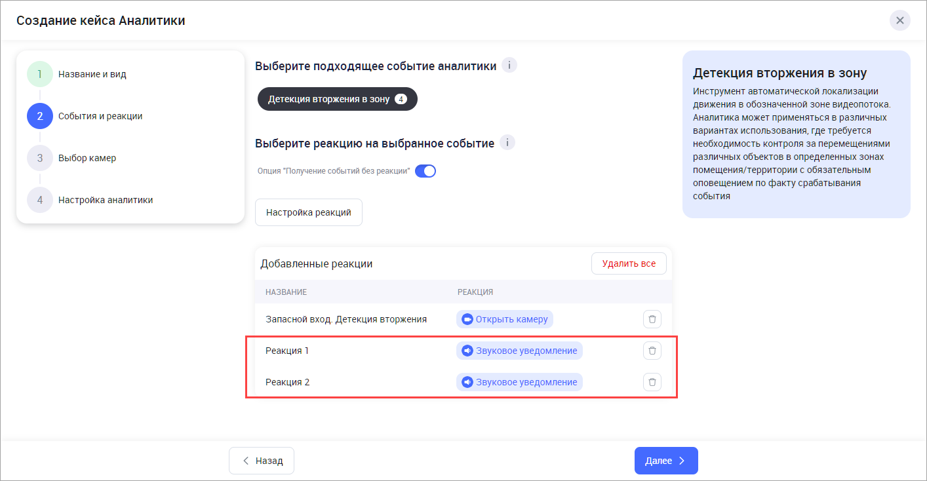Open info icon beside event analytics heading
The width and height of the screenshot is (927, 481).
[x=509, y=66]
